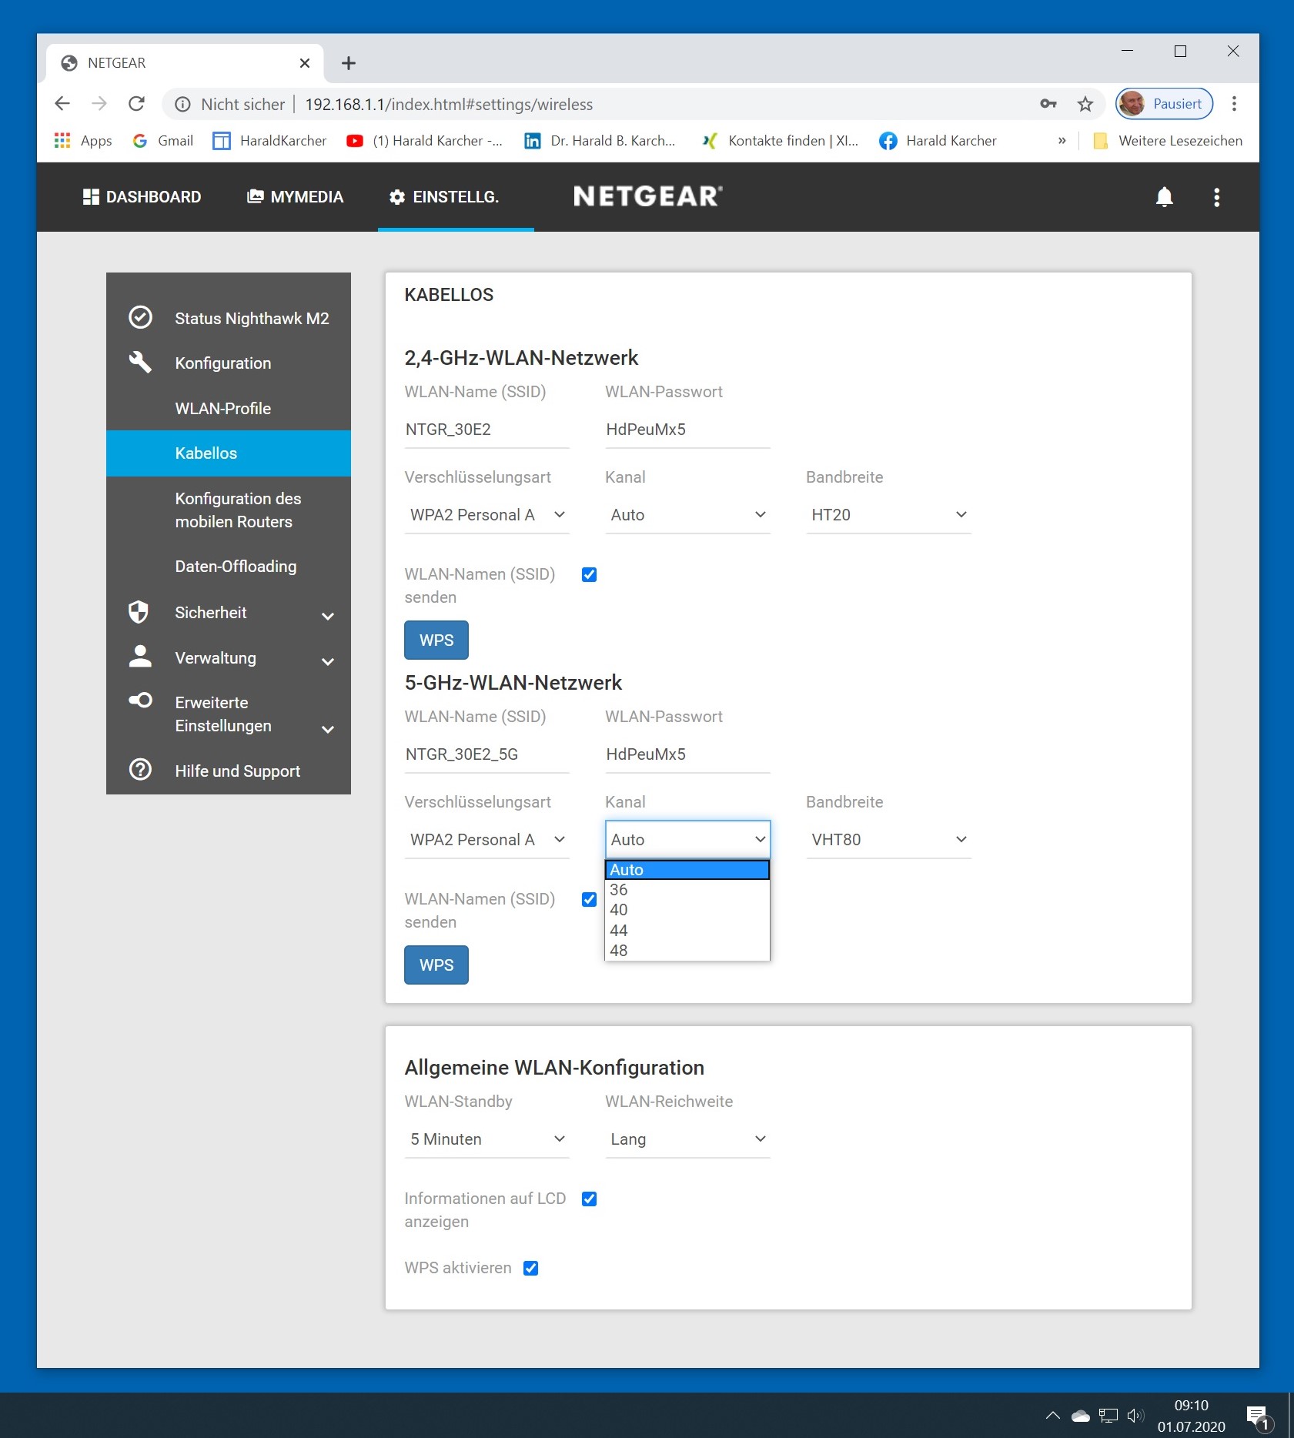Open the volume icon in system tray
Viewport: 1294px width, 1438px height.
[x=1135, y=1415]
